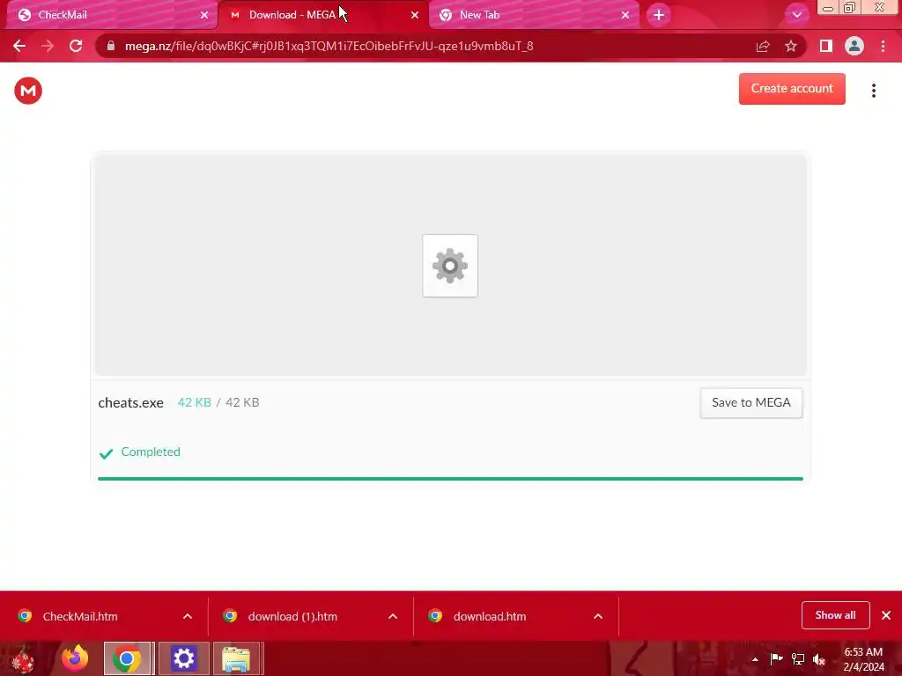Expand options for download.htm download
This screenshot has height=676, width=902.
598,616
